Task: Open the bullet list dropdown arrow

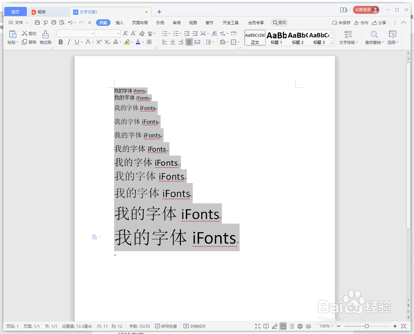Action: (x=169, y=33)
